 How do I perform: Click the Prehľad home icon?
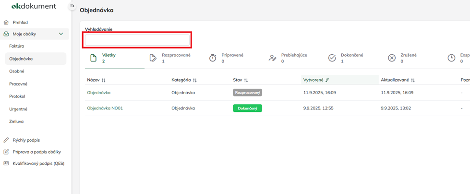tap(6, 23)
